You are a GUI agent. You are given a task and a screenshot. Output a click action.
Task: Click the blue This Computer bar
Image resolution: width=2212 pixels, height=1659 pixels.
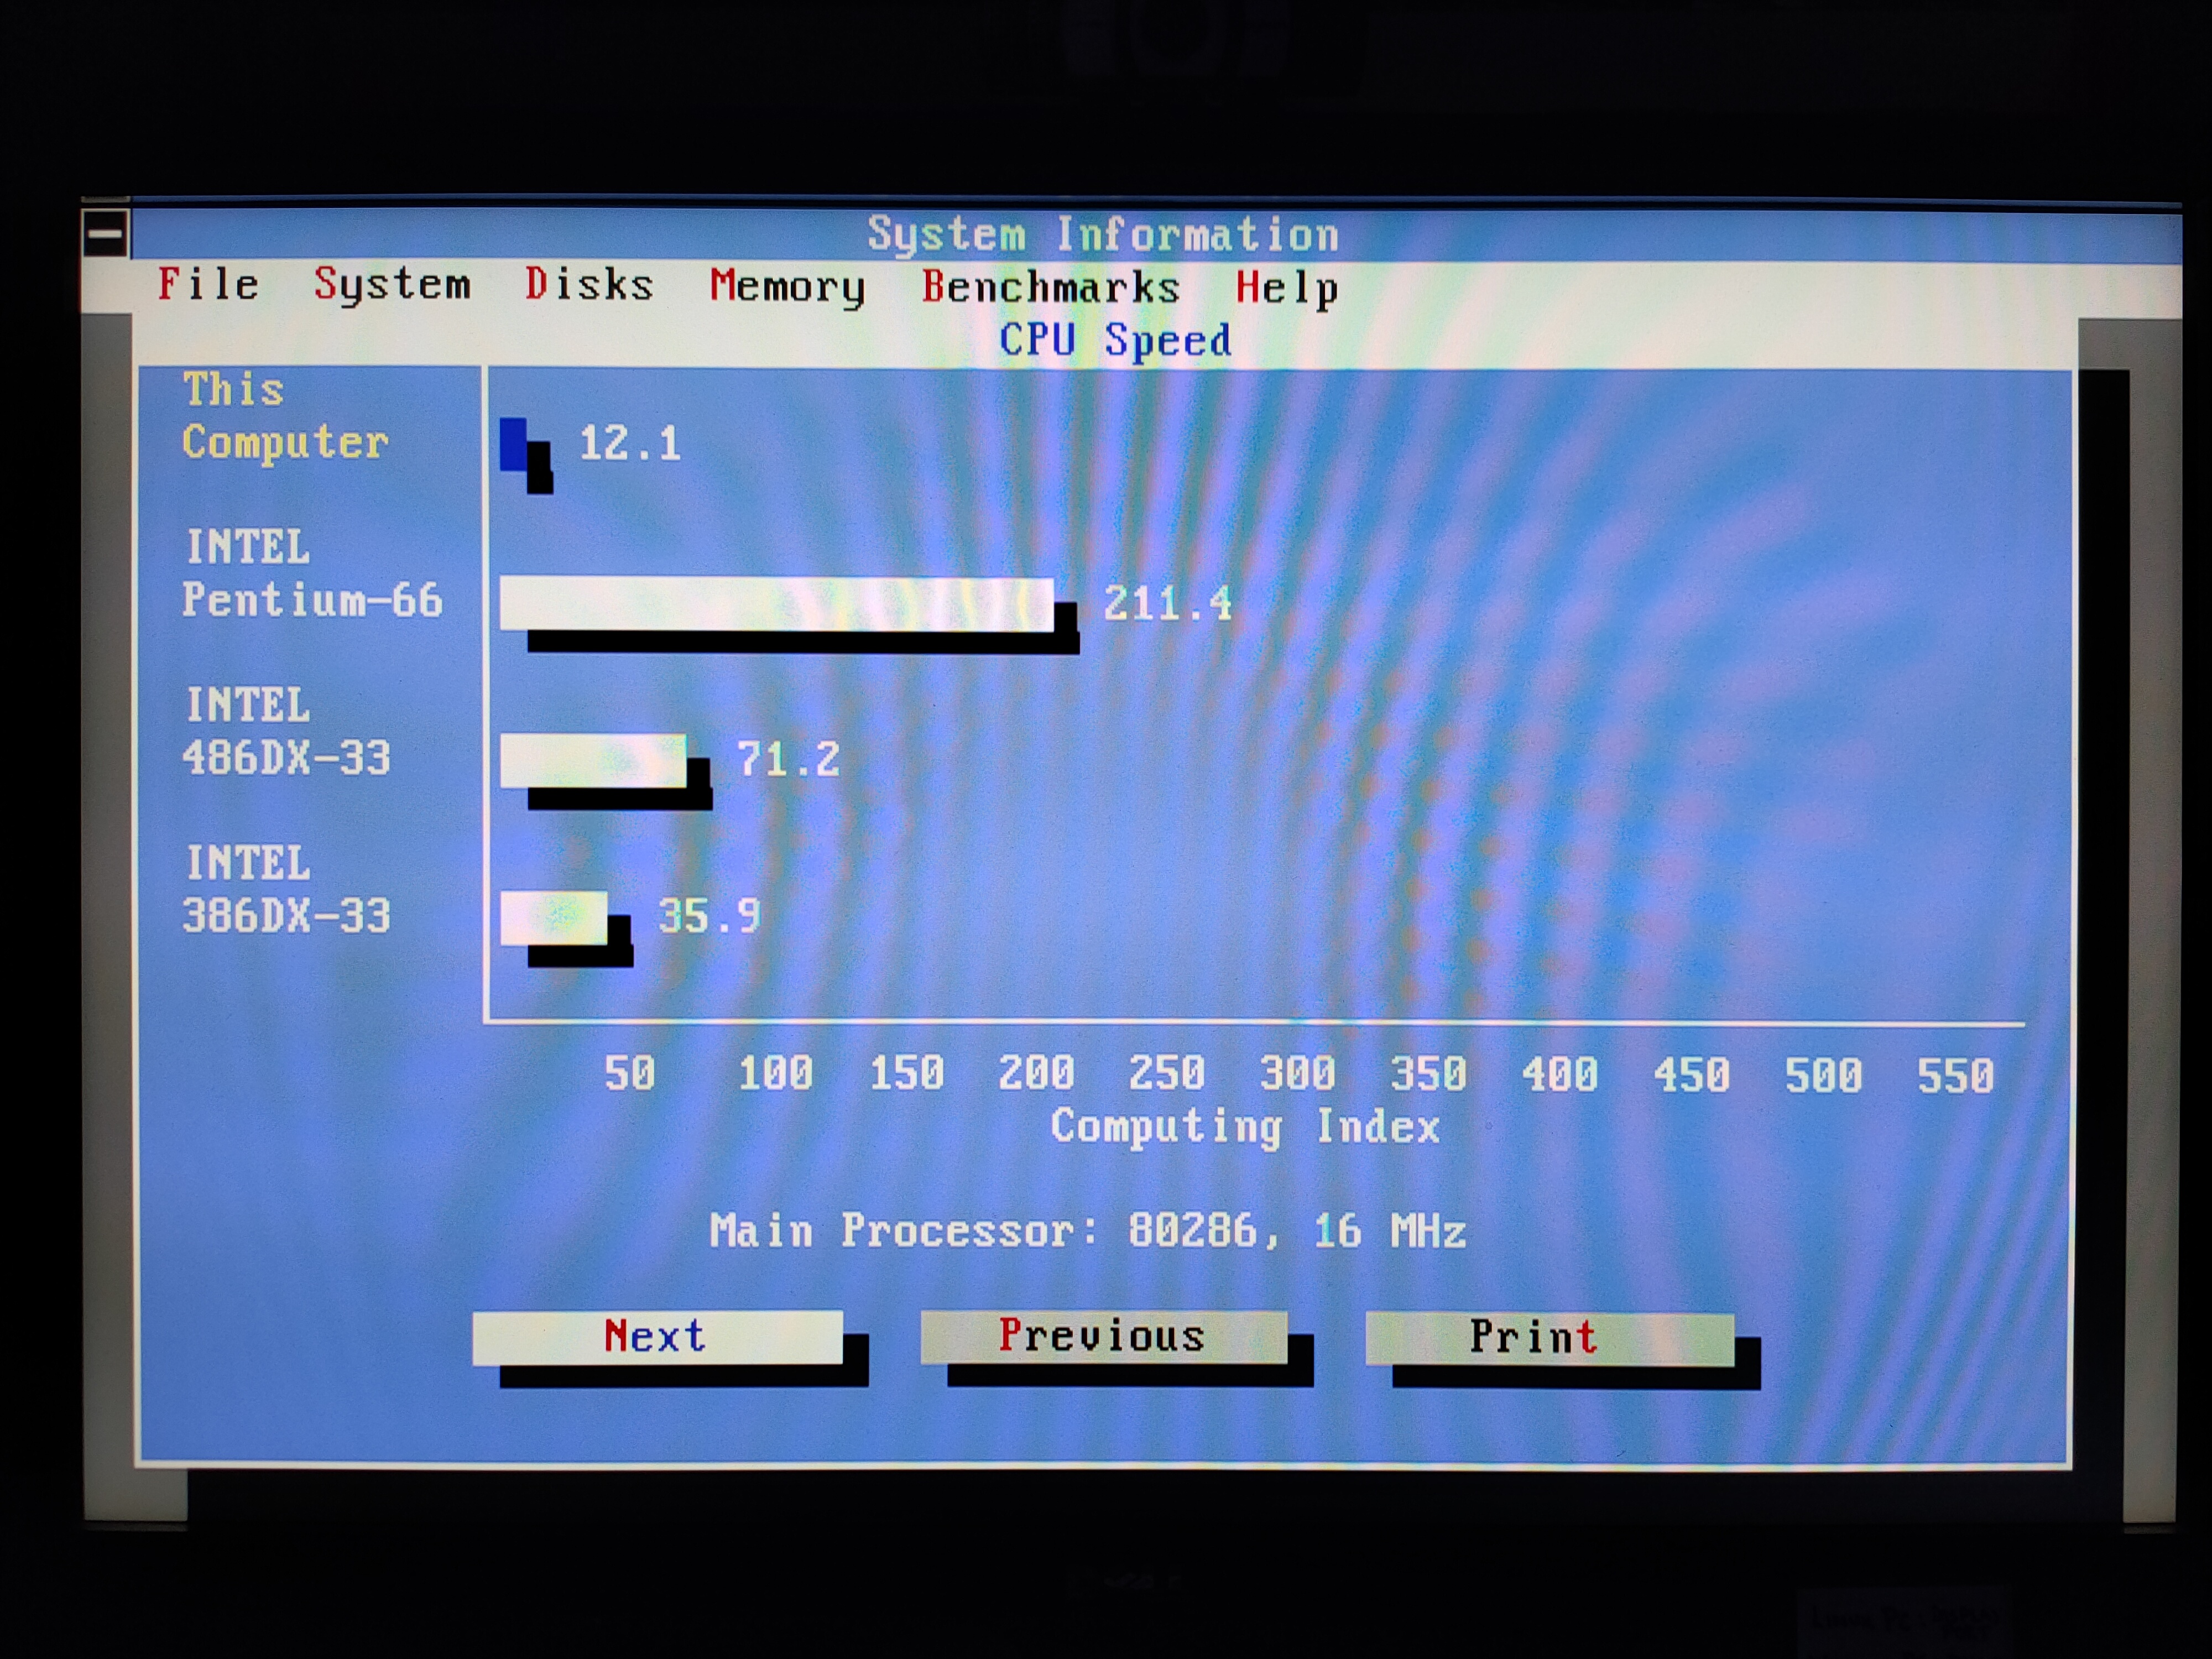[x=514, y=444]
